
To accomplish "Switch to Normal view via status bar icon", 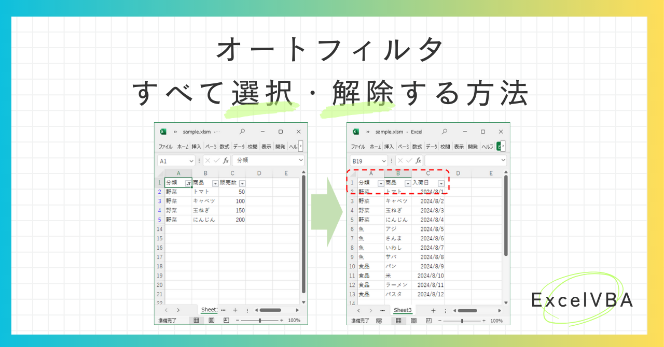I will pos(398,321).
